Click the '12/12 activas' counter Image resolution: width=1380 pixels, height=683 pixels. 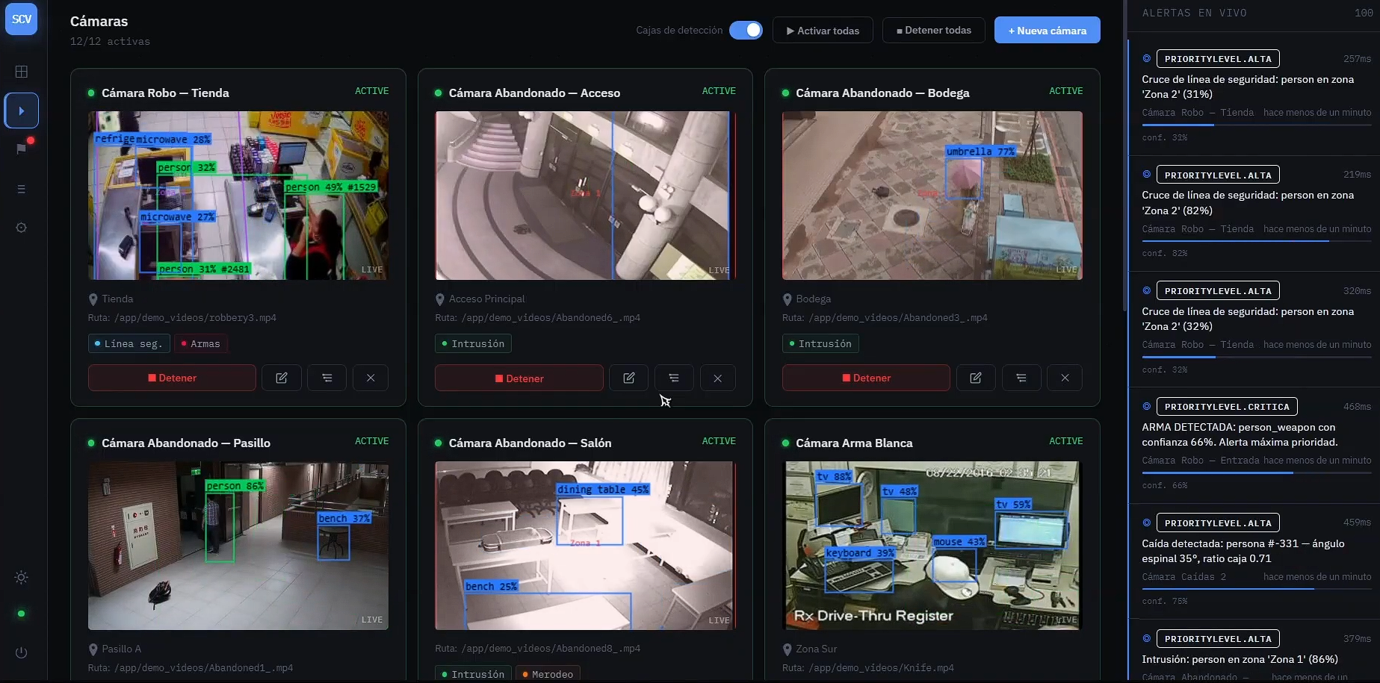(x=110, y=42)
